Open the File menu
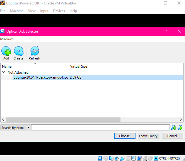185x161 pixels. tap(3, 11)
